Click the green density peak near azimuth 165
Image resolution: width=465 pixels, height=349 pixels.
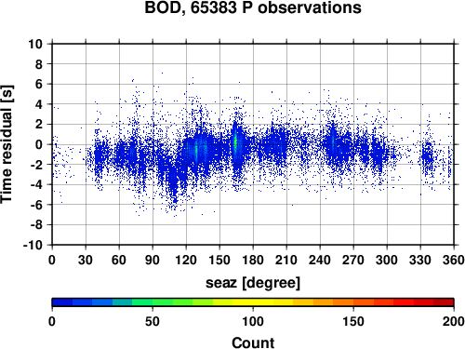pyautogui.click(x=235, y=142)
